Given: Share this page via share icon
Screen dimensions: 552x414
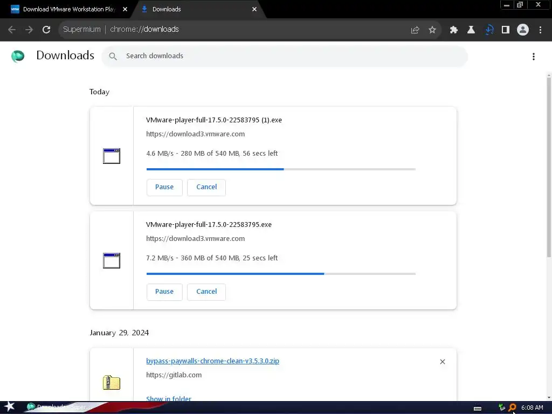Looking at the screenshot, I should coord(415,30).
